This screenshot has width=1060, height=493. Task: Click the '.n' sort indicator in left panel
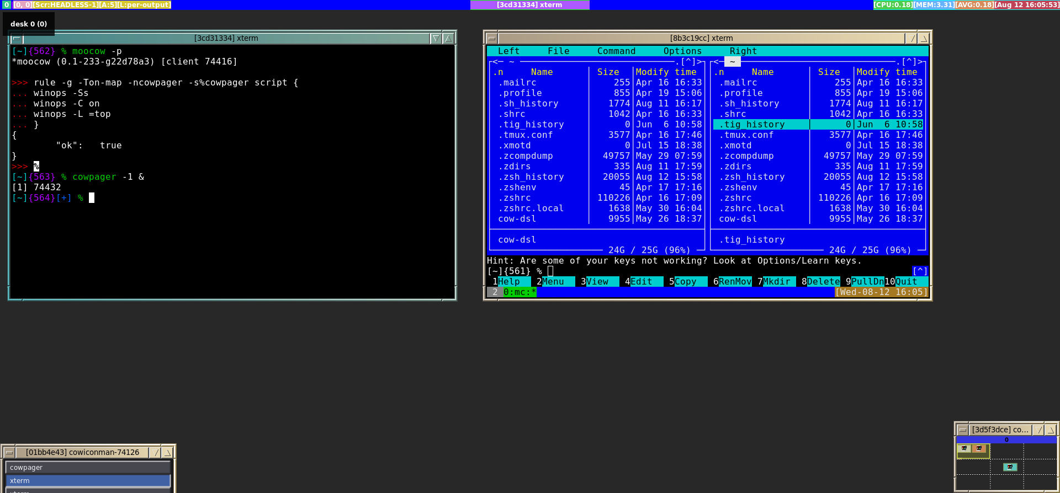coord(497,72)
